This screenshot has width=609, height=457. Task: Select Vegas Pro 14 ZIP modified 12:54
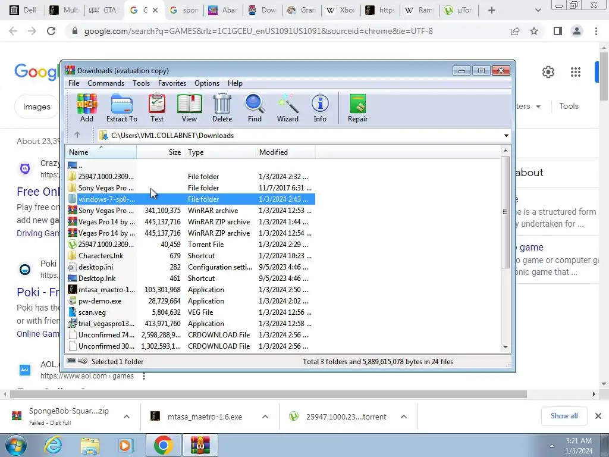[x=191, y=233]
